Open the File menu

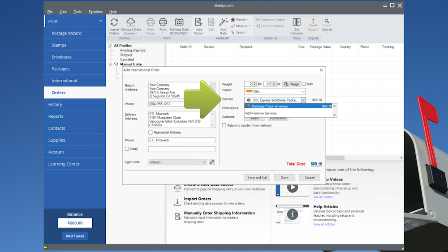point(50,12)
